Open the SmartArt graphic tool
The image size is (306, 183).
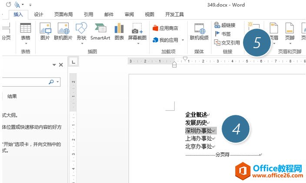point(100,32)
